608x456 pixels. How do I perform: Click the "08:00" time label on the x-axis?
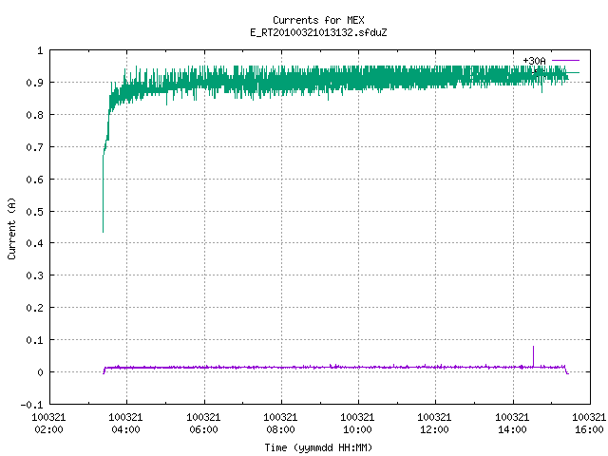(x=280, y=429)
